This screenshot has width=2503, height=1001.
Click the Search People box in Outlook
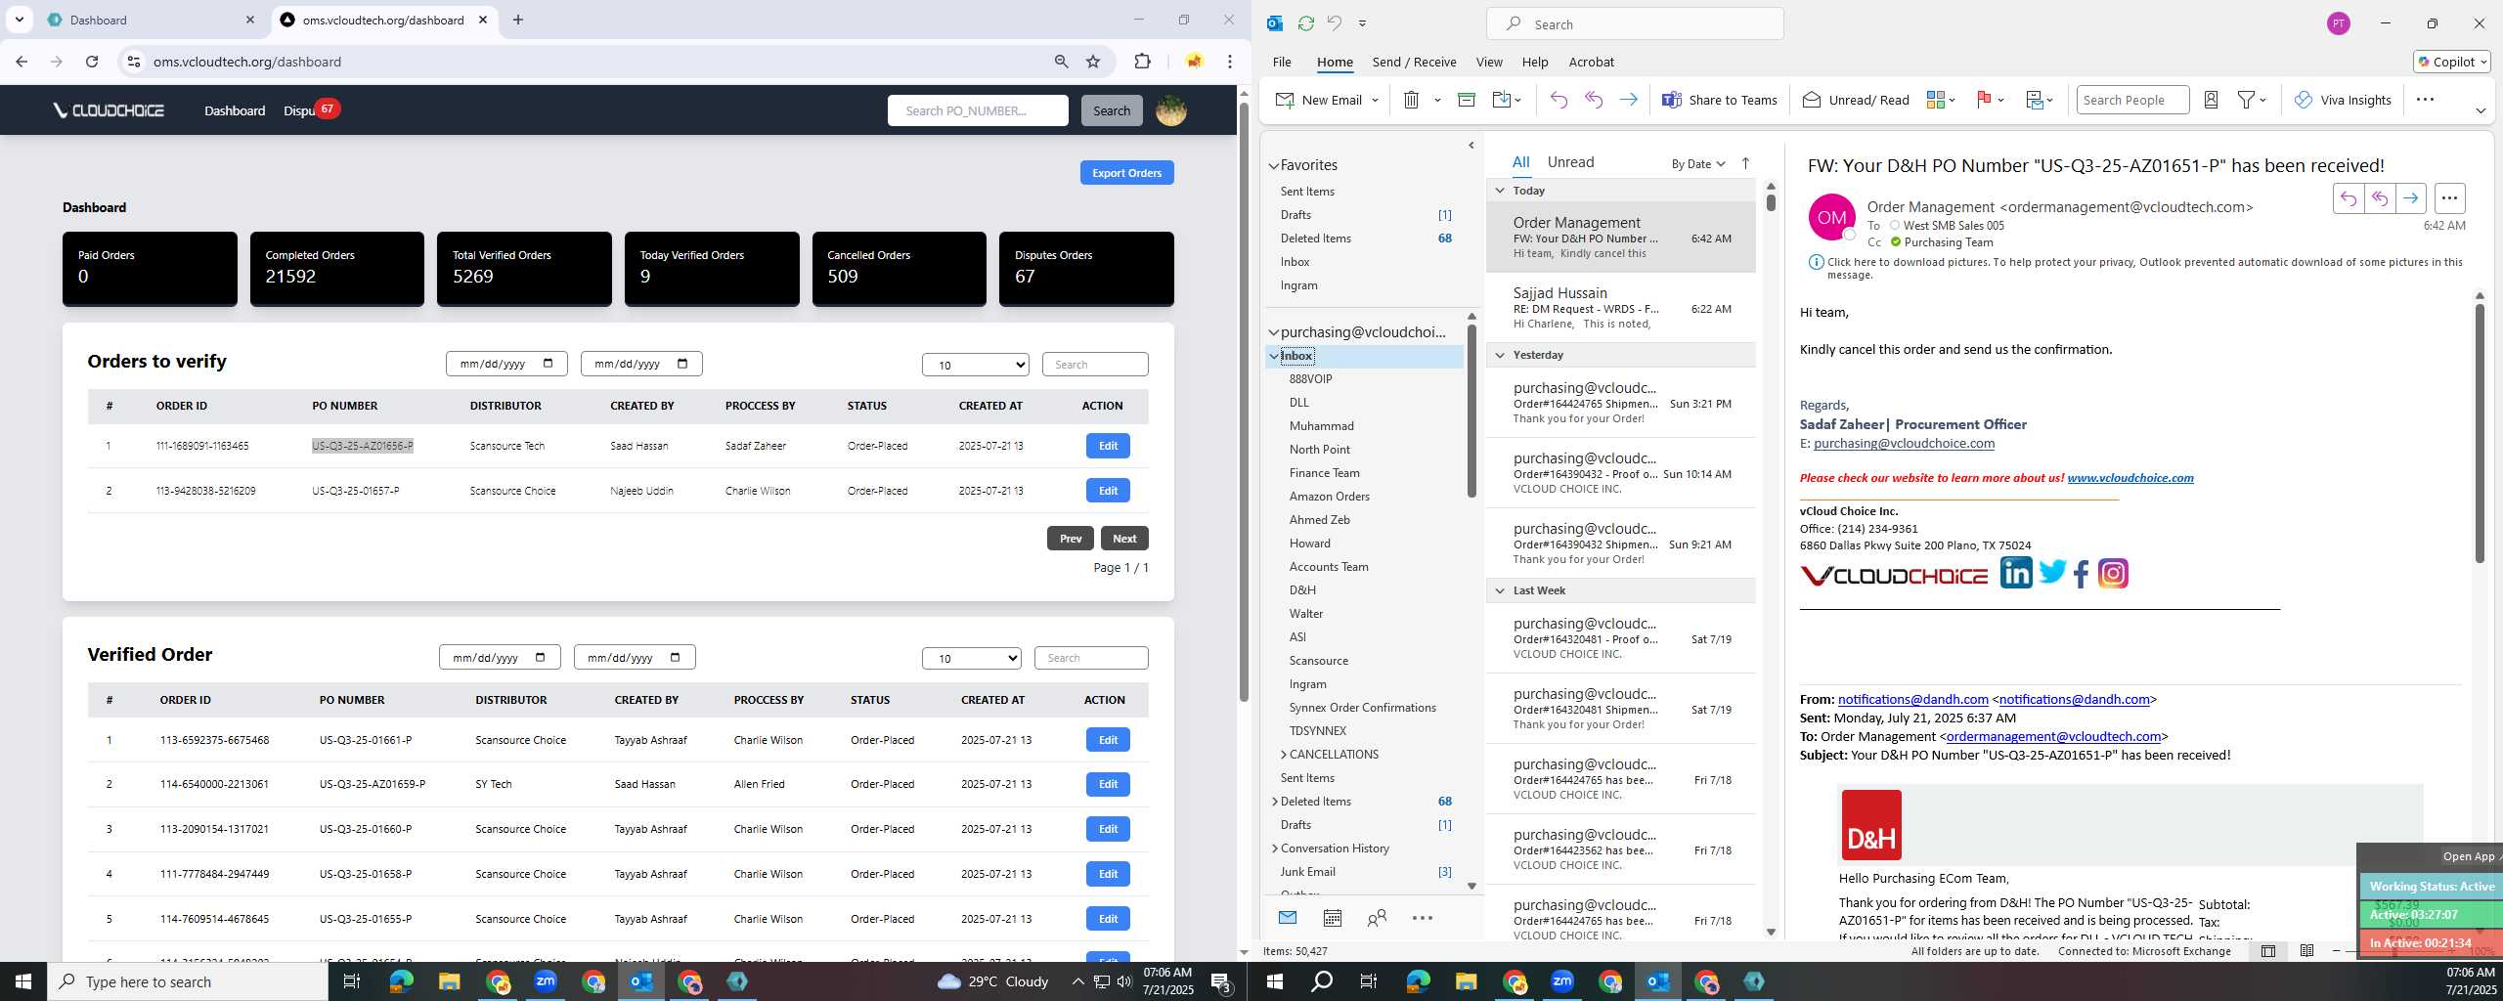coord(2131,100)
